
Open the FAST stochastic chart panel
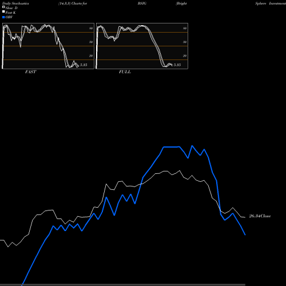tap(48, 46)
